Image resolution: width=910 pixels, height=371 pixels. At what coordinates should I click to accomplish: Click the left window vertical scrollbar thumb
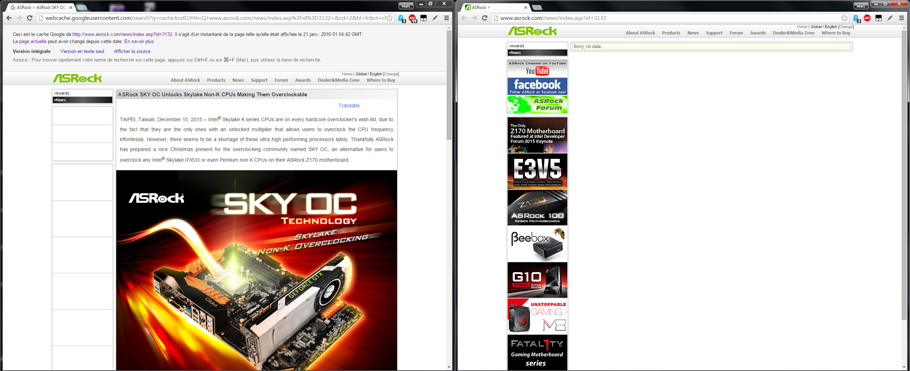pyautogui.click(x=449, y=85)
